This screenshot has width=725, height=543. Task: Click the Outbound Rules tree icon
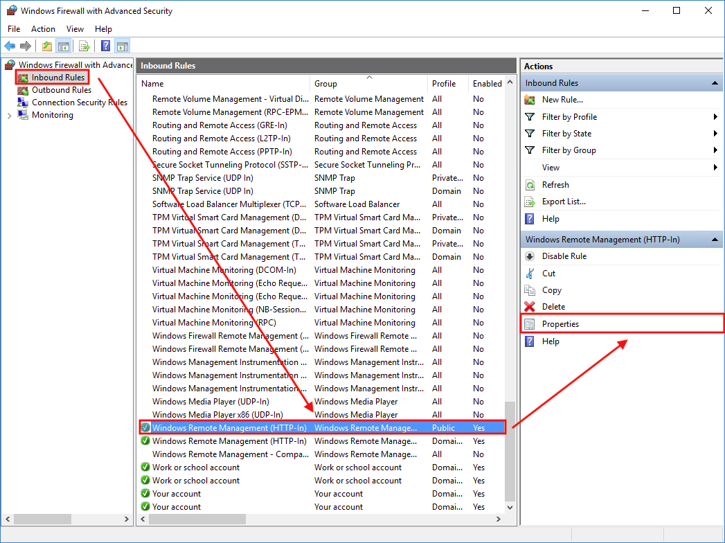point(23,90)
